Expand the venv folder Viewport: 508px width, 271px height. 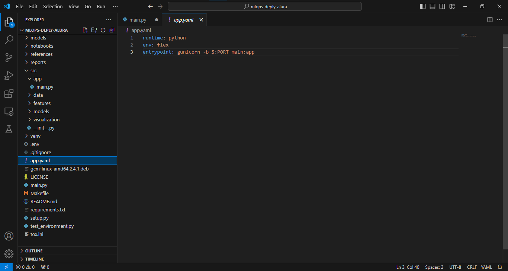pos(67,136)
